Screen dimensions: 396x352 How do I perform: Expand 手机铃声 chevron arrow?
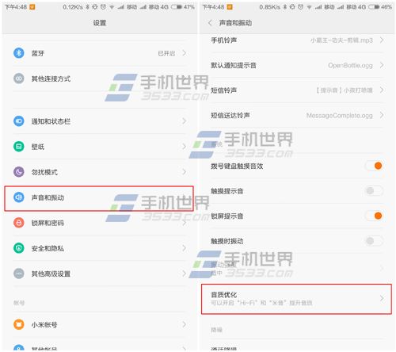382,40
